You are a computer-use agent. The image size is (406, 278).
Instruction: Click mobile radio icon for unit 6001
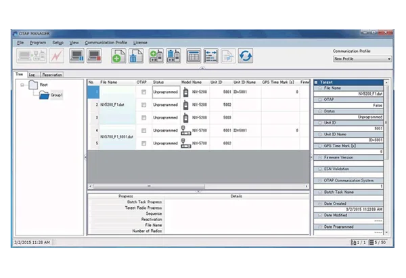pos(185,130)
